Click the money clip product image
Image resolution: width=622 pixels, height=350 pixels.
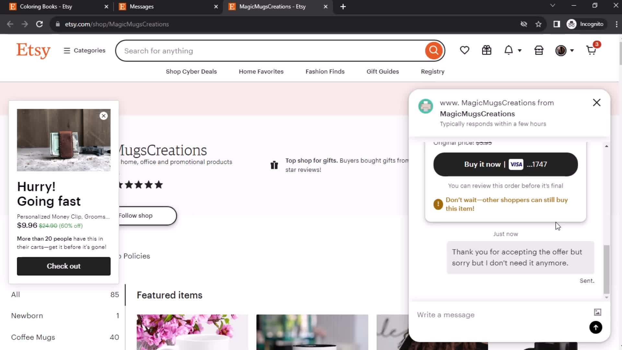pyautogui.click(x=63, y=140)
